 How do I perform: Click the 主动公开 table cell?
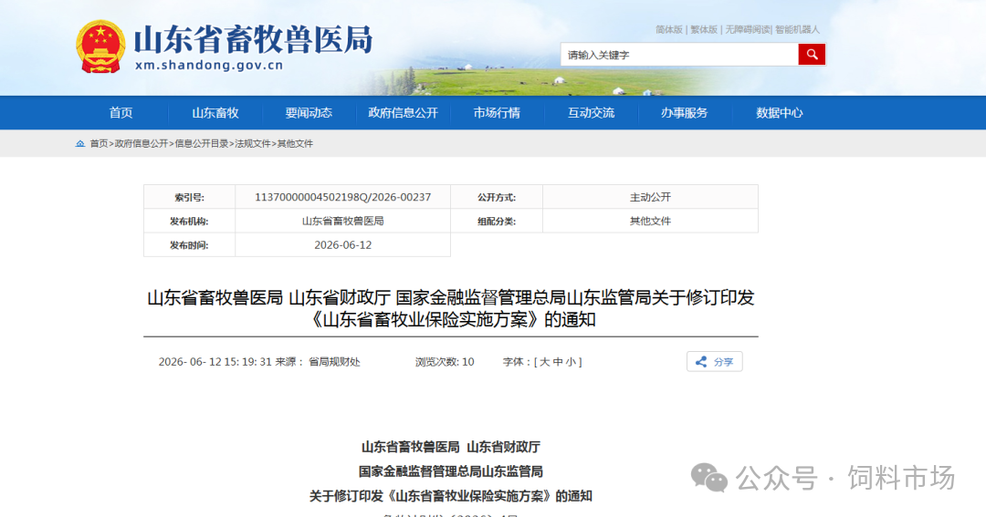(x=650, y=197)
